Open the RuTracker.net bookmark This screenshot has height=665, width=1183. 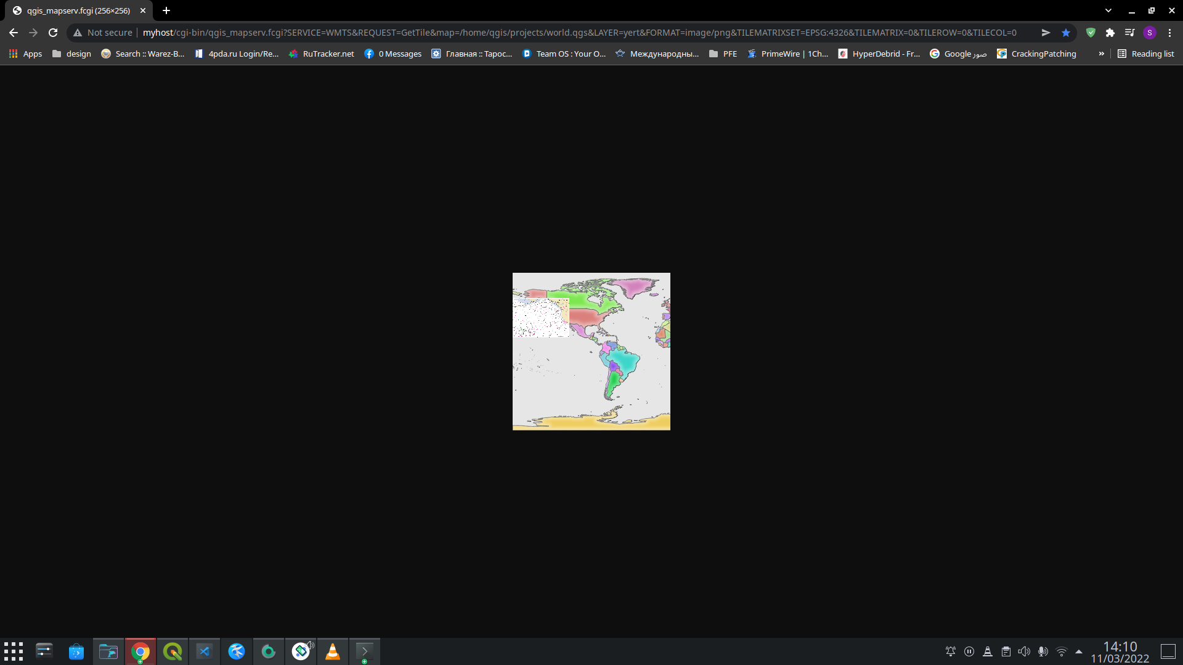(322, 54)
